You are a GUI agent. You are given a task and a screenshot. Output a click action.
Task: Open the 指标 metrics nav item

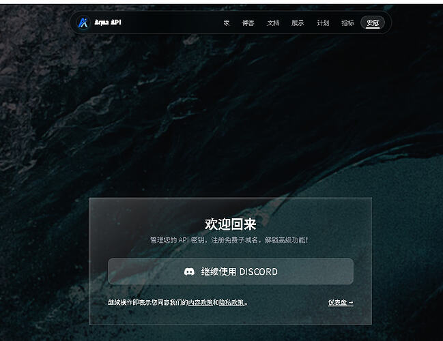[348, 23]
